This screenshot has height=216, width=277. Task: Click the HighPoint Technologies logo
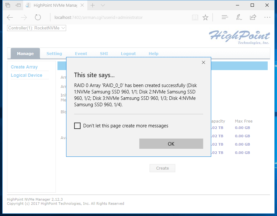coord(239,37)
